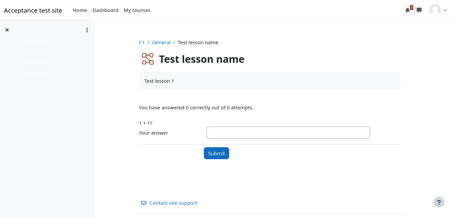This screenshot has height=218, width=455.
Task: Click the 'Your answer' field label
Action: [153, 133]
